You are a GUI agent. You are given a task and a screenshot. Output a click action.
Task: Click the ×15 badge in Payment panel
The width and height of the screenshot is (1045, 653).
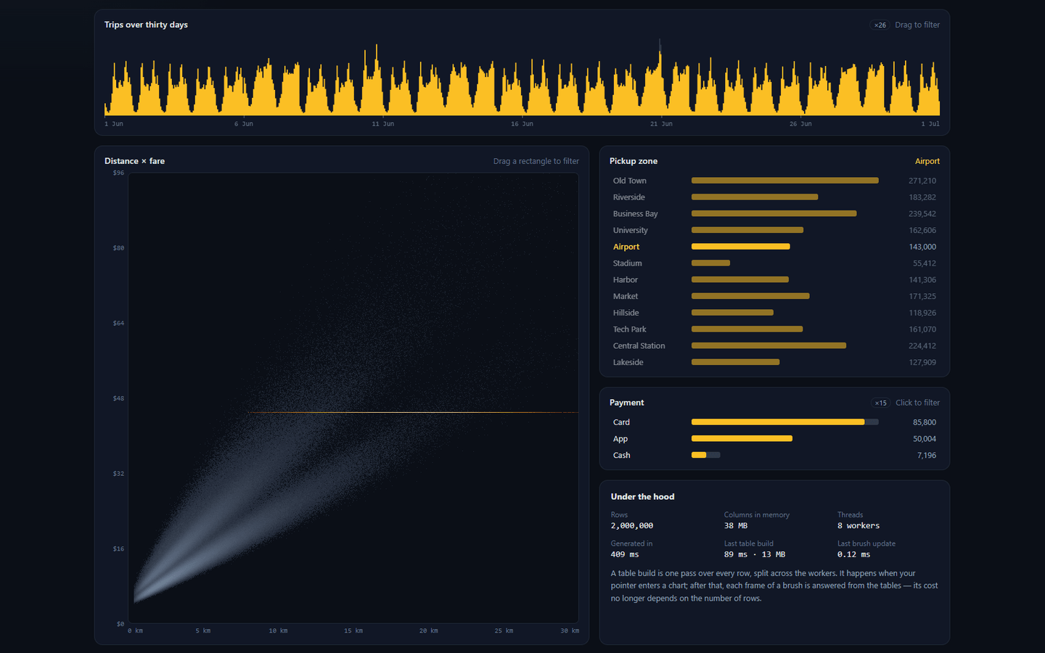click(x=880, y=403)
